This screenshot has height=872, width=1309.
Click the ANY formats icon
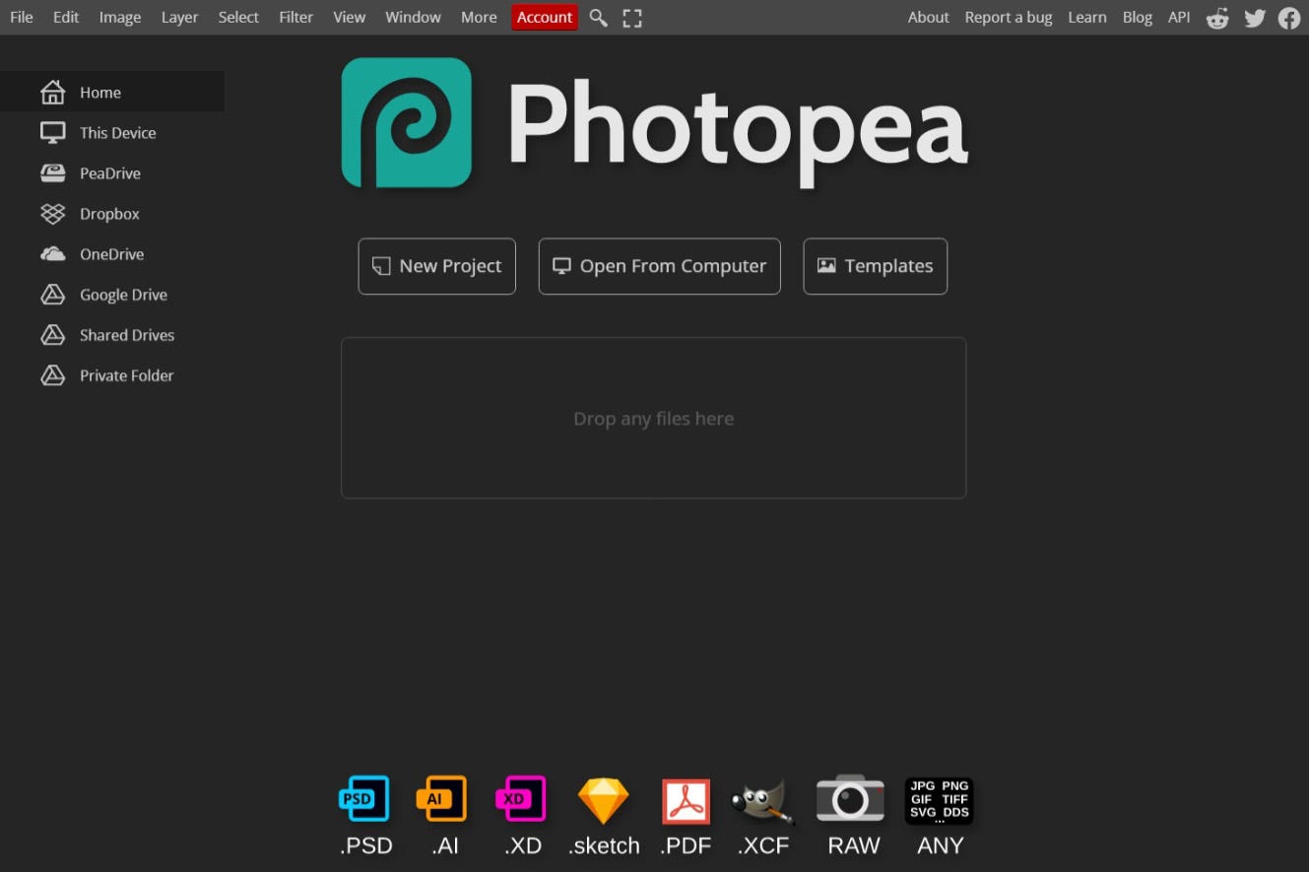pyautogui.click(x=940, y=801)
